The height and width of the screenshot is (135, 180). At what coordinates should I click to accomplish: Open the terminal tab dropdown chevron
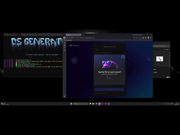pos(24,35)
